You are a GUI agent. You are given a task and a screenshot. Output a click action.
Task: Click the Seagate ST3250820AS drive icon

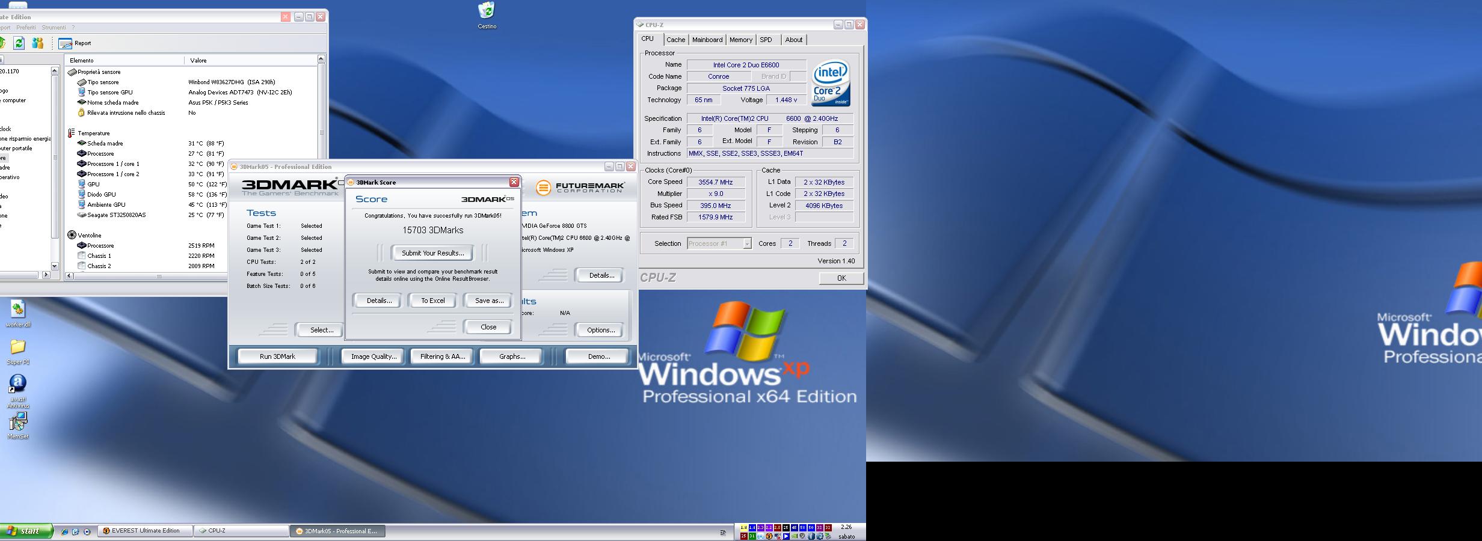pyautogui.click(x=82, y=215)
